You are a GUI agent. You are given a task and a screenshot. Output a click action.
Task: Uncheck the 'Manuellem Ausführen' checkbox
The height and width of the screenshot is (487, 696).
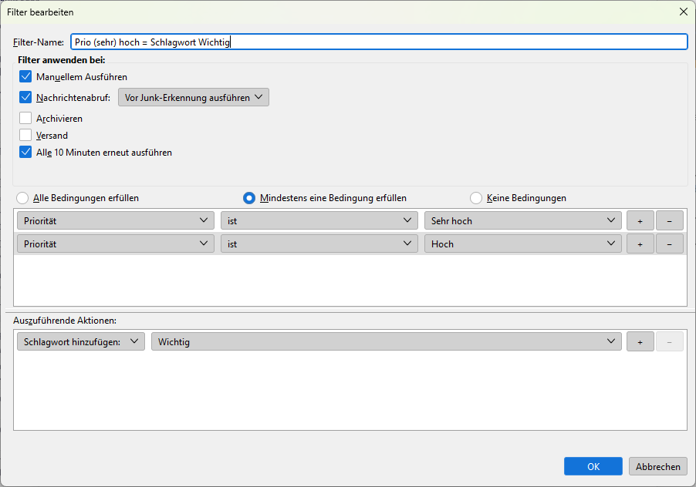point(25,77)
